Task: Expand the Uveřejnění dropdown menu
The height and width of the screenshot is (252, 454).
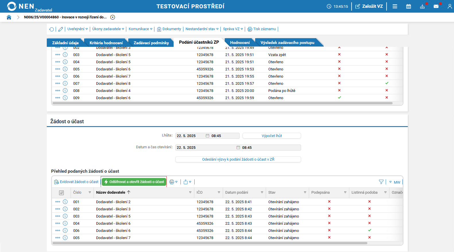Action: tap(77, 29)
